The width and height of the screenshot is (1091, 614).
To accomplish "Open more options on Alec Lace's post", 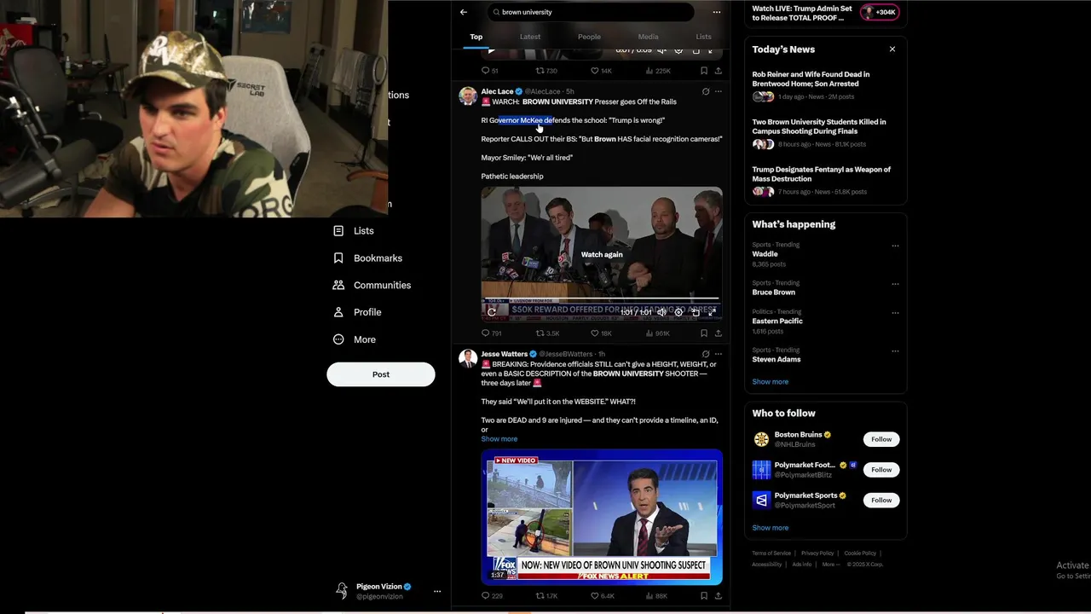I will [718, 91].
